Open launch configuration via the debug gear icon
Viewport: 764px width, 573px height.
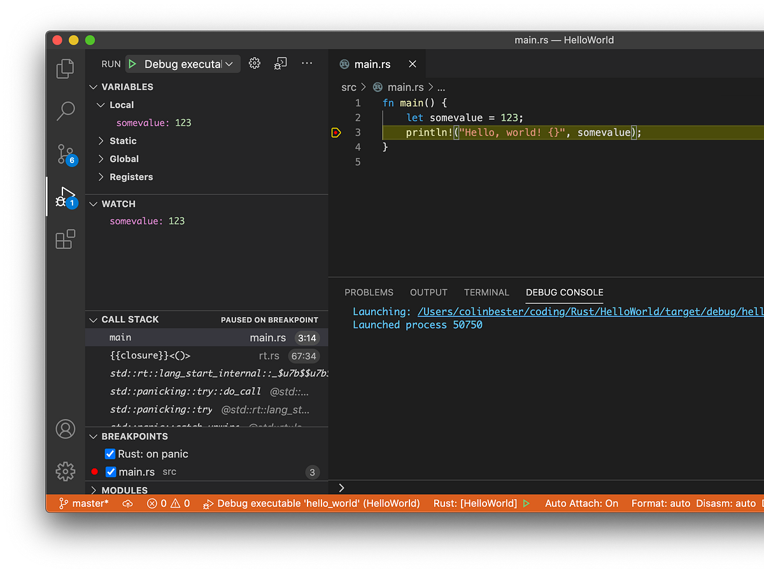[x=254, y=63]
